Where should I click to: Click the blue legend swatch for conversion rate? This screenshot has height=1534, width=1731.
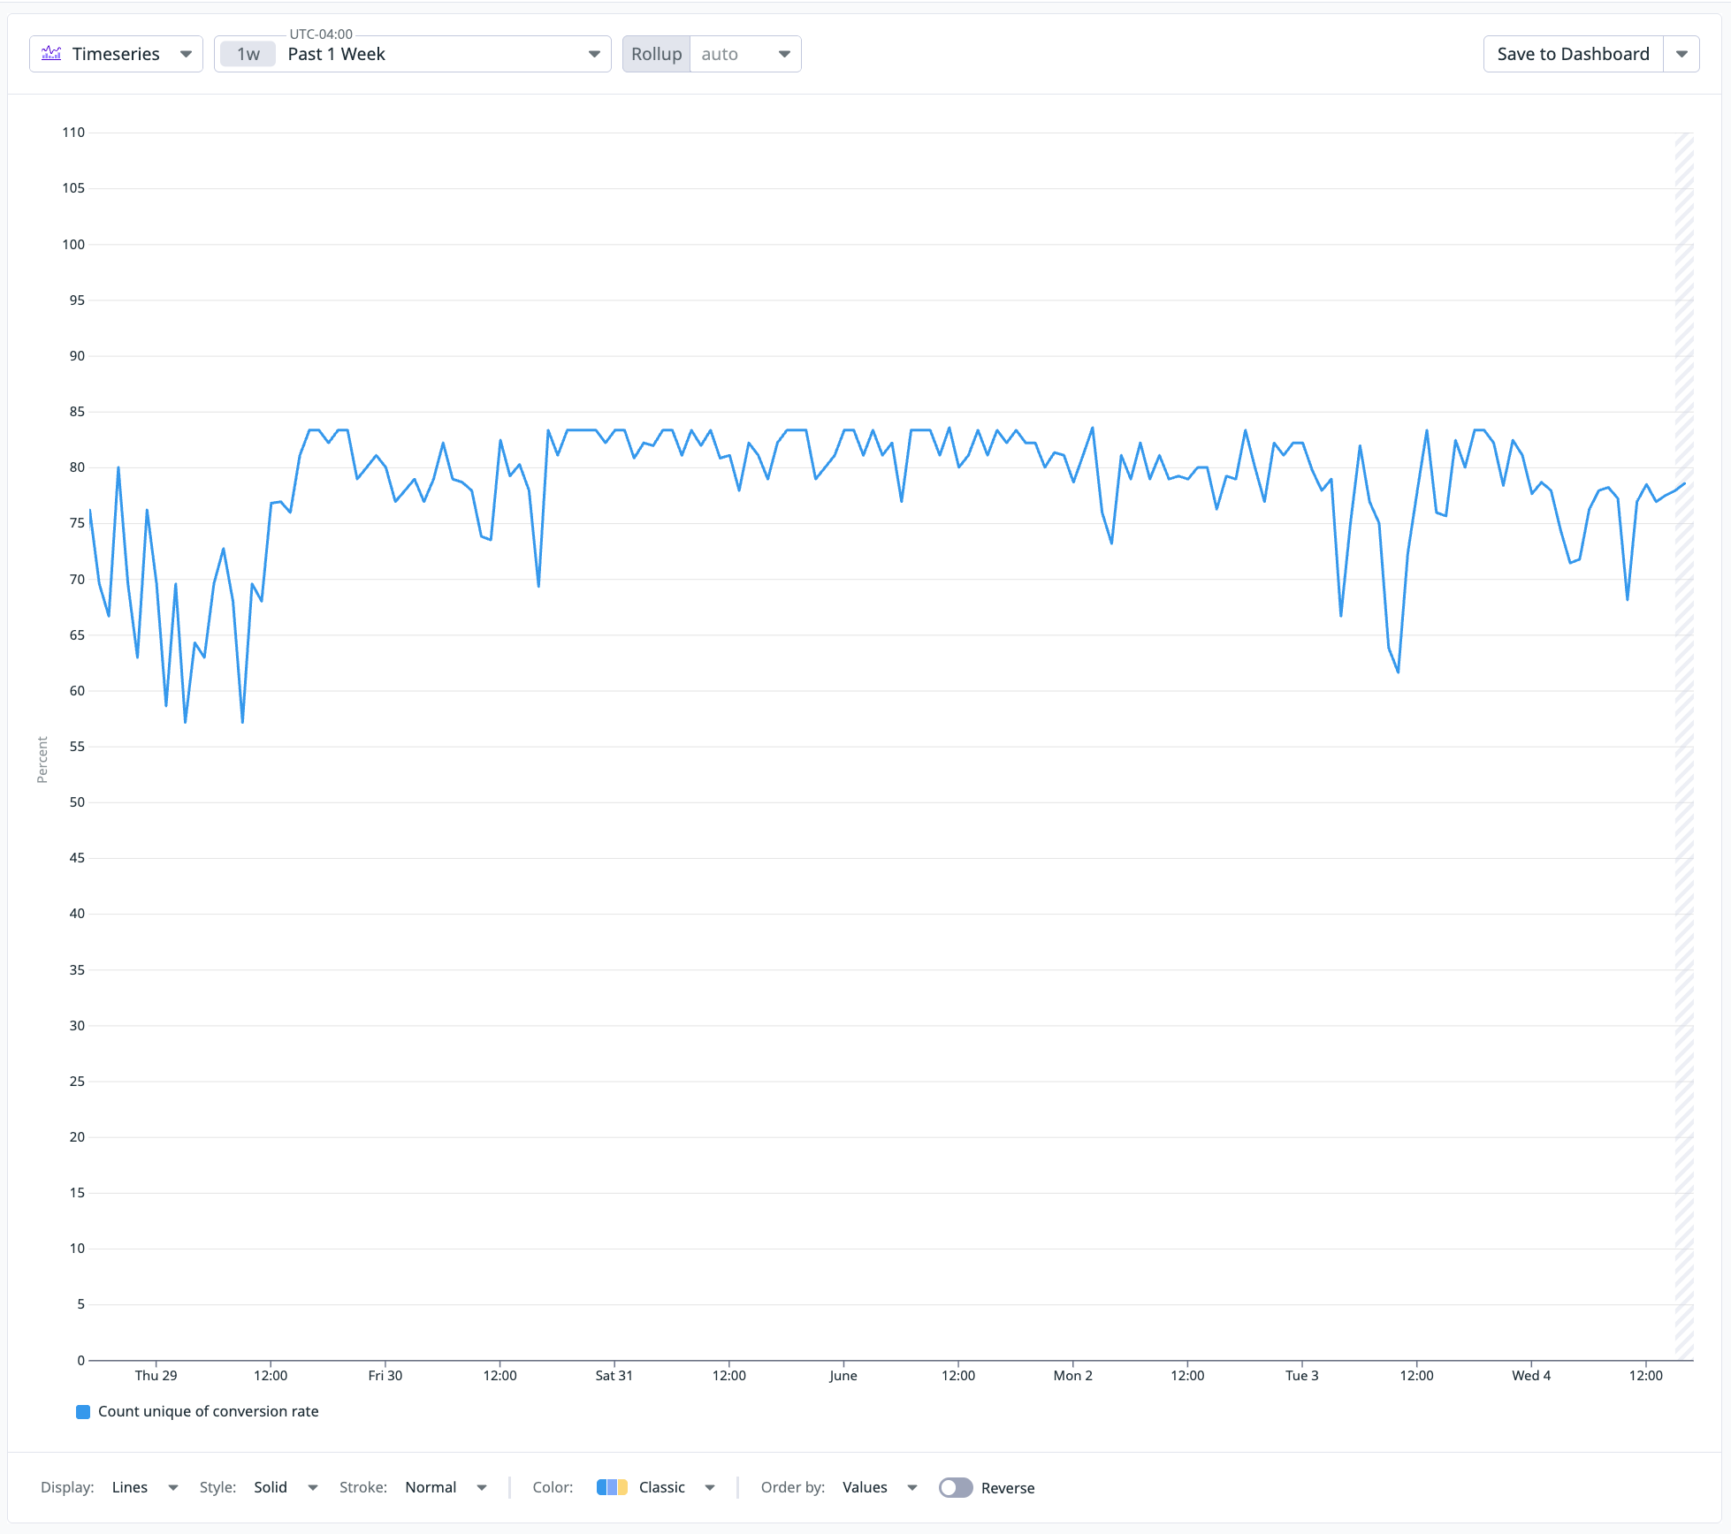click(x=83, y=1412)
